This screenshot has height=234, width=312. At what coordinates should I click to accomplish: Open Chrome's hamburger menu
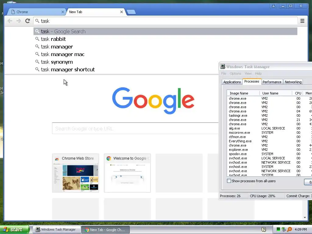tap(302, 21)
